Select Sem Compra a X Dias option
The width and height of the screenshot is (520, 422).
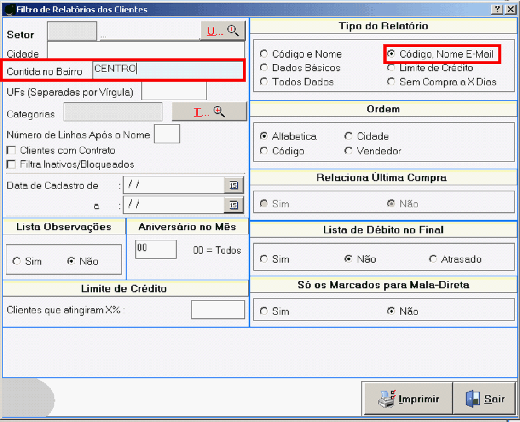click(x=391, y=82)
